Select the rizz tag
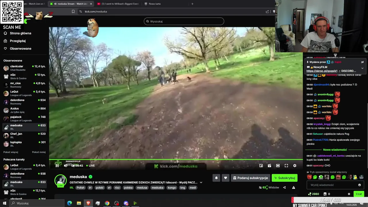The width and height of the screenshot is (368, 207). coord(117,188)
